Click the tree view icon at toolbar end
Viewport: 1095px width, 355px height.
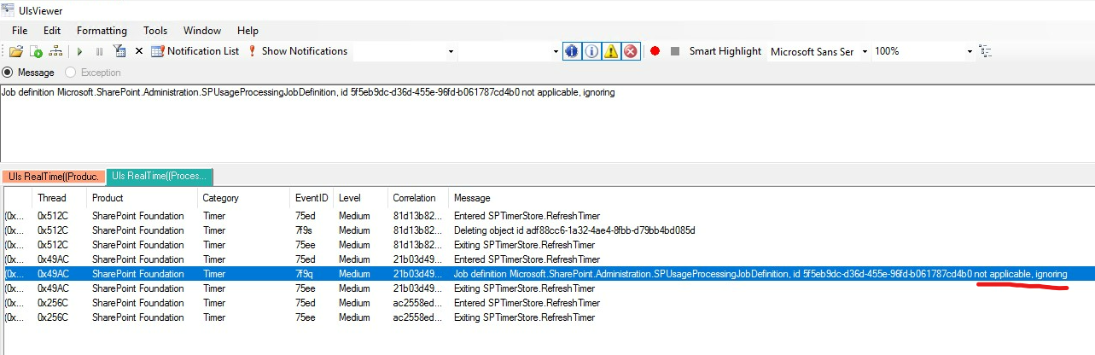[x=986, y=51]
